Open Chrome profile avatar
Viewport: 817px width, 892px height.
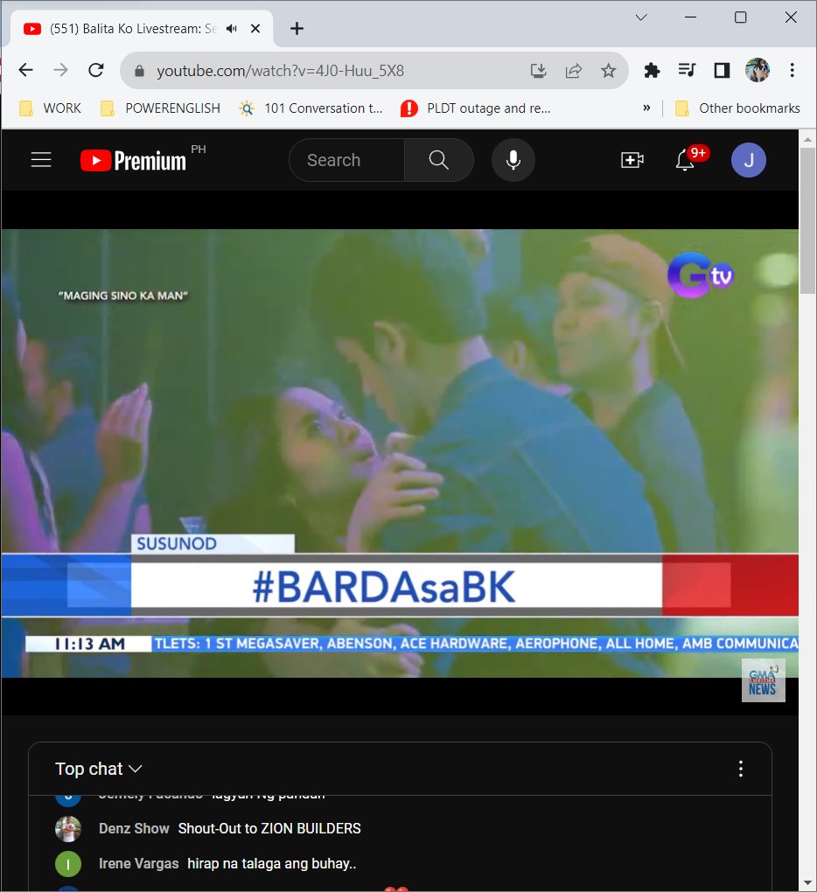[x=758, y=70]
